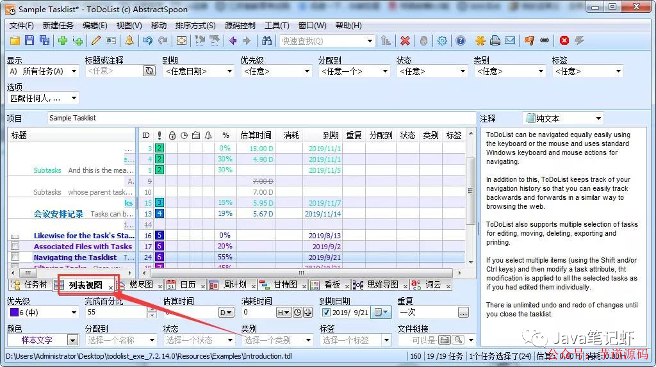Click the grey lightning bolt toolbar icon
The image size is (656, 367).
click(x=579, y=40)
